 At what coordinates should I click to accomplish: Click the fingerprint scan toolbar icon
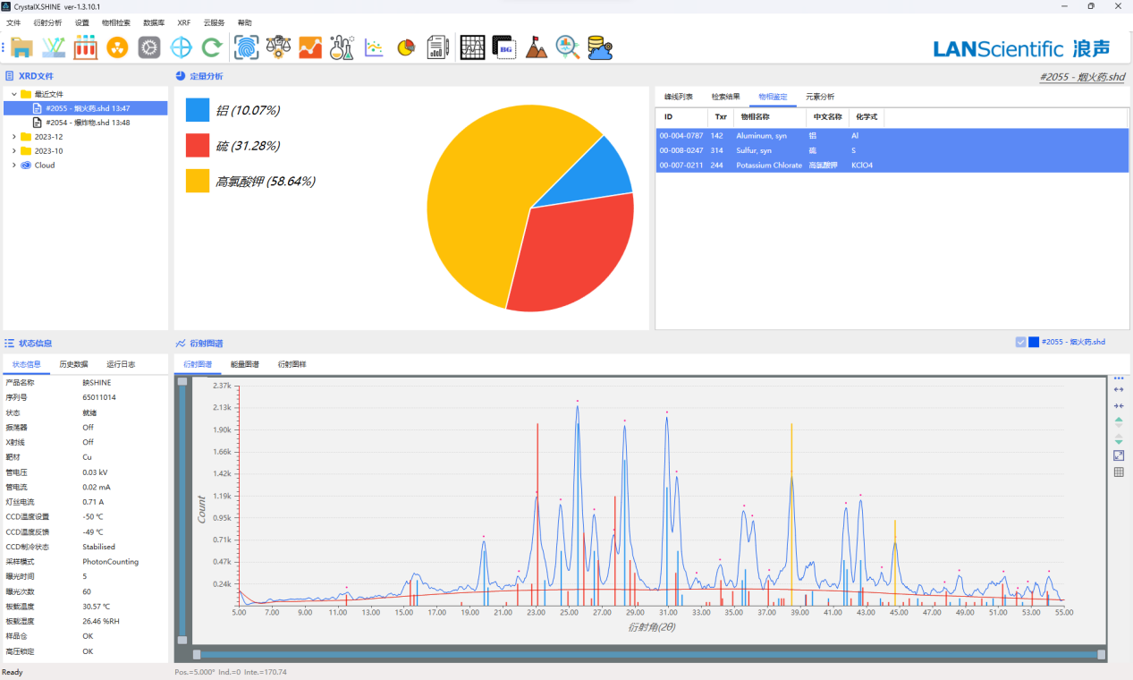[246, 47]
